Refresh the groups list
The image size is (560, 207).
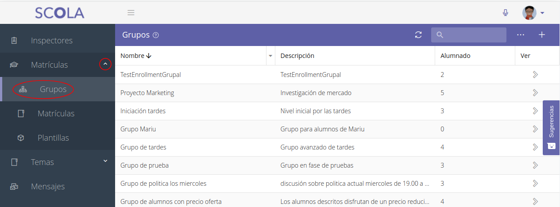coord(418,35)
